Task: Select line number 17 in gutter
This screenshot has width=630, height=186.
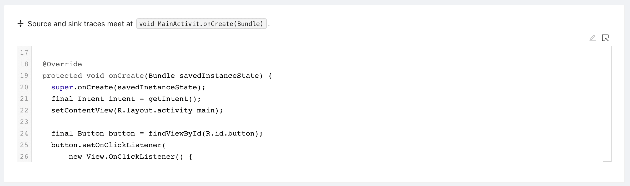Action: 24,53
